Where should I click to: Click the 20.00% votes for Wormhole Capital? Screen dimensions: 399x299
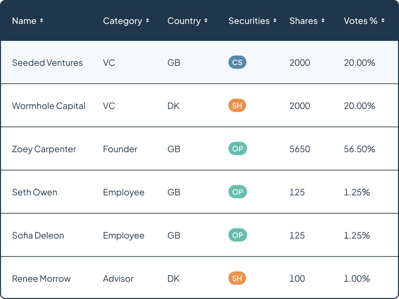point(359,106)
